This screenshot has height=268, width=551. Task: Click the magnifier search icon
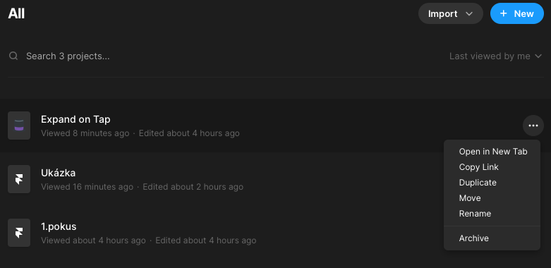point(13,56)
